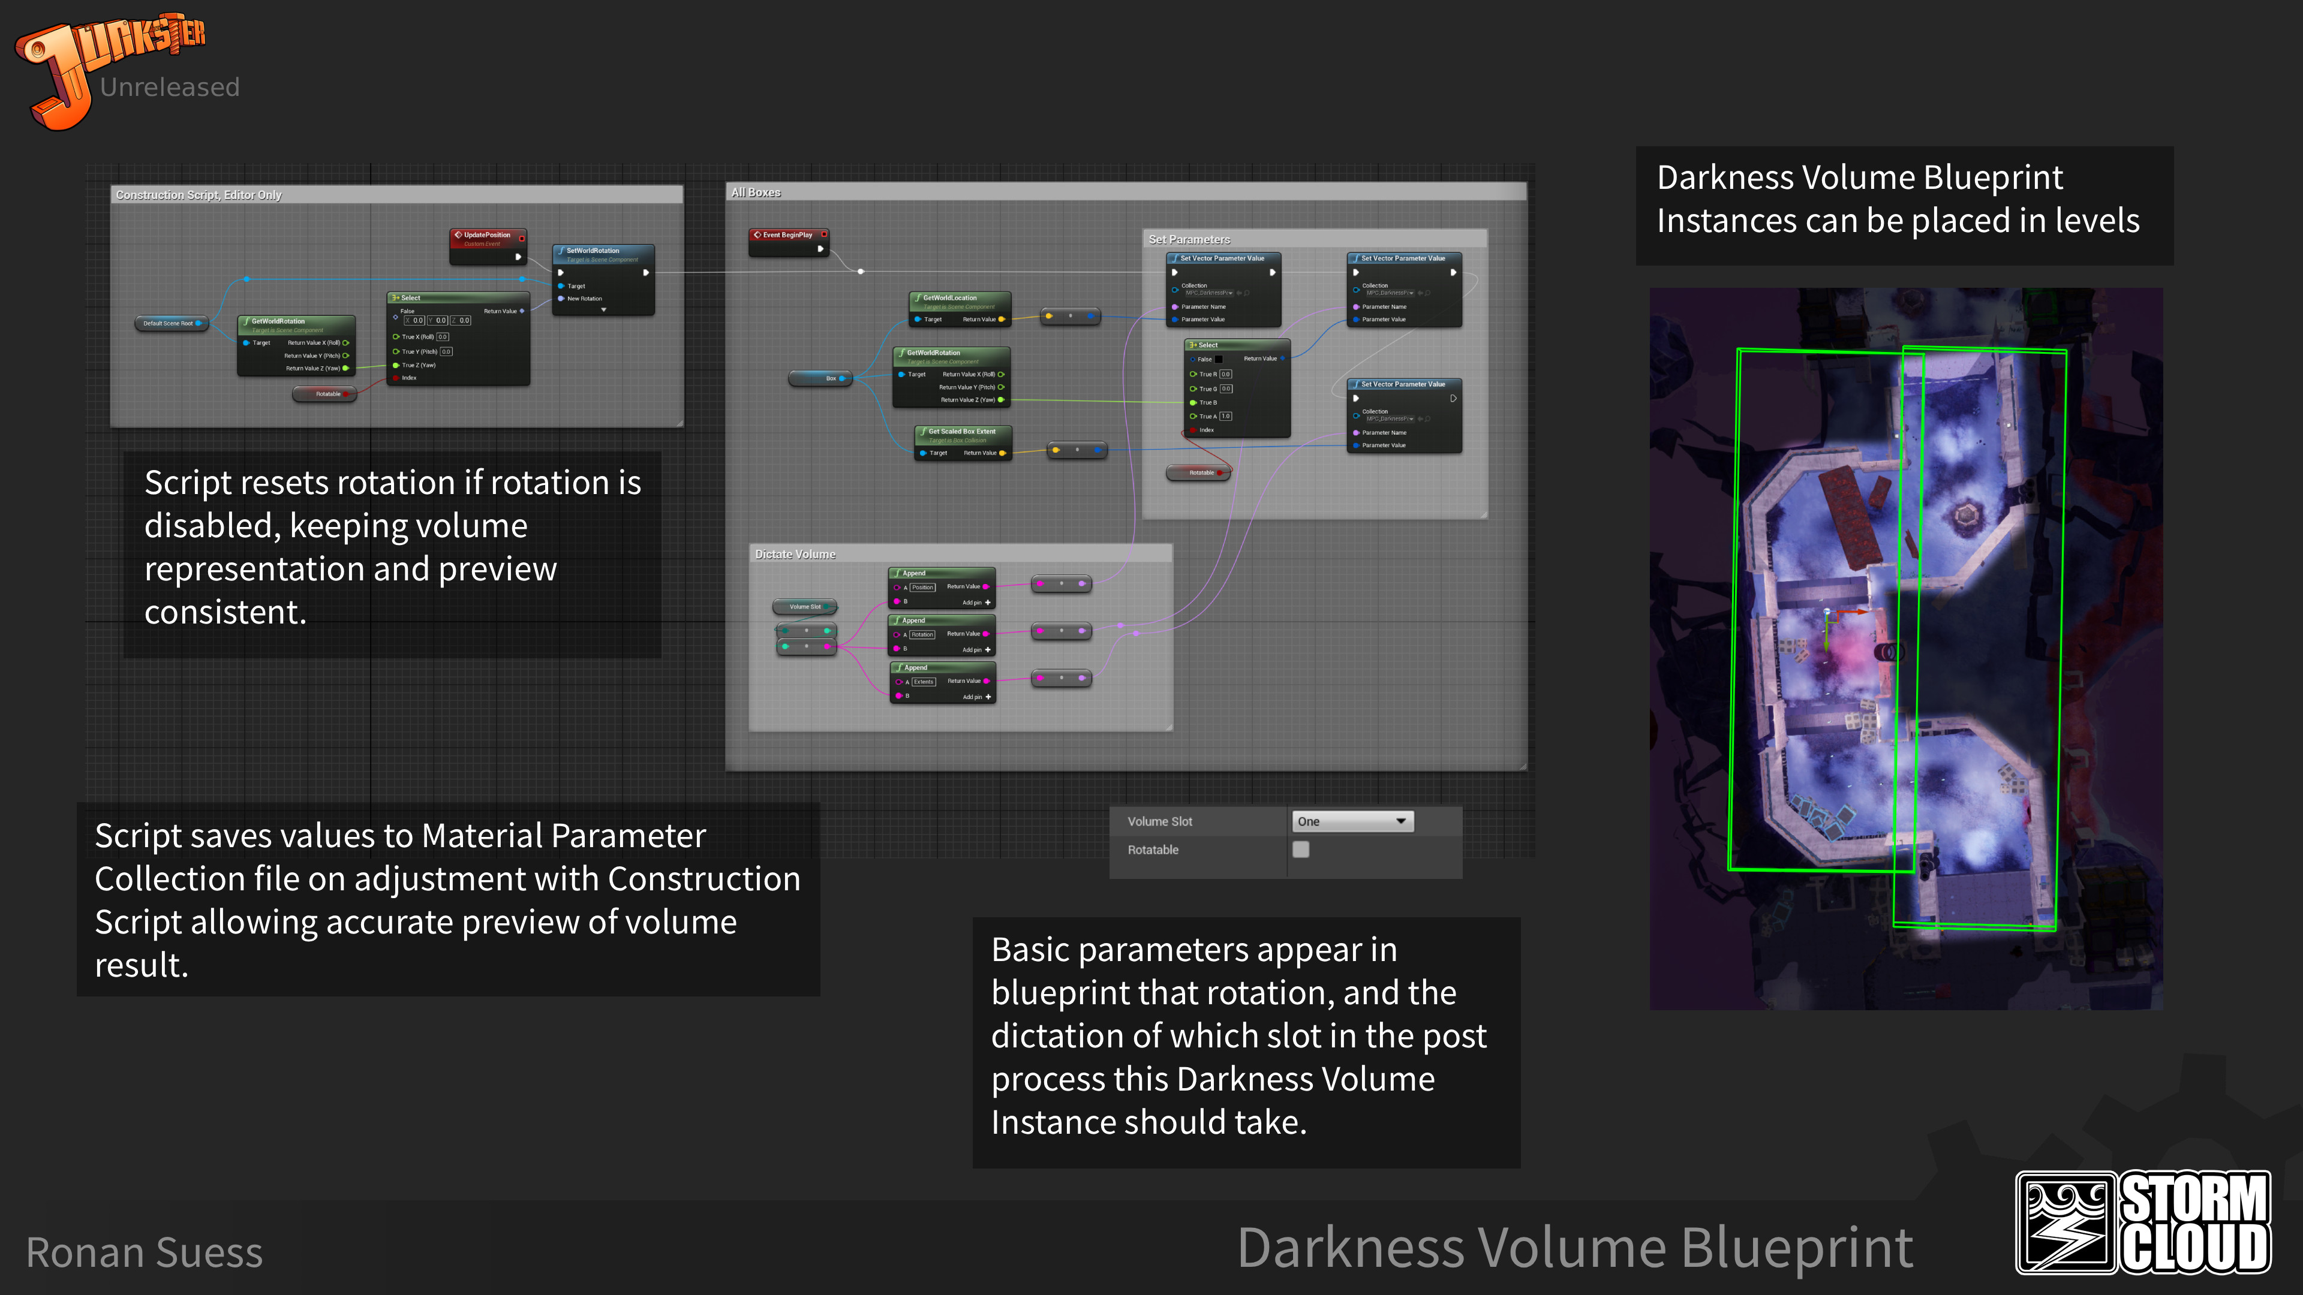
Task: Expand the SetWorldRotation node's collapsed pins arrow
Action: [x=603, y=308]
